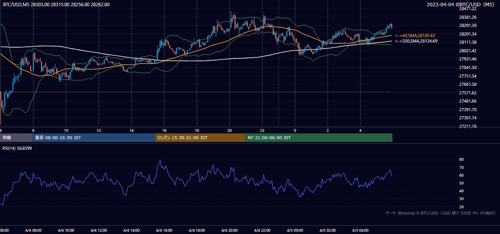Click RSI scale value 30
The width and height of the screenshot is (500, 234).
[x=461, y=199]
